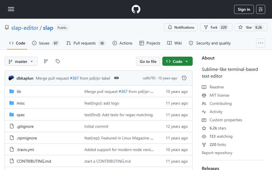The width and height of the screenshot is (272, 170).
Task: Open #367 link in lib row
Action: [x=123, y=92]
